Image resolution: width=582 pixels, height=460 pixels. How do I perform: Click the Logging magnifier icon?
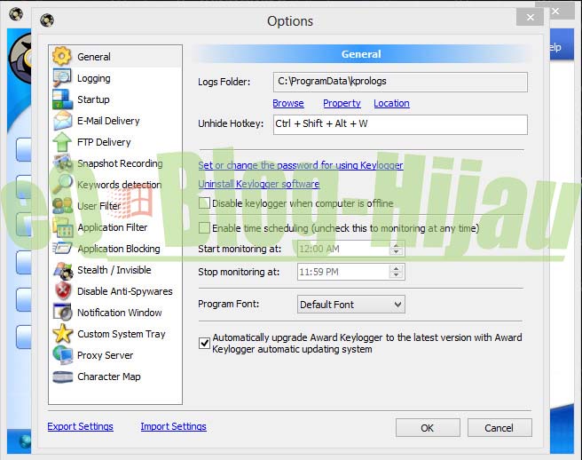point(62,78)
